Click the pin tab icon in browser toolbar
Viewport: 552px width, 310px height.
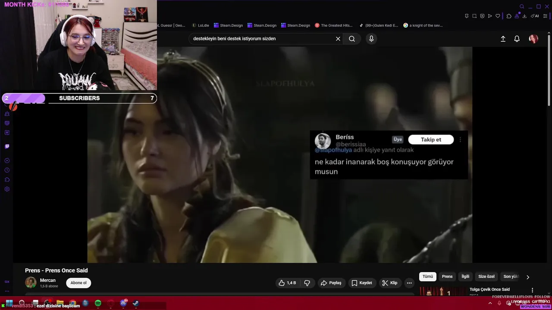(x=467, y=16)
